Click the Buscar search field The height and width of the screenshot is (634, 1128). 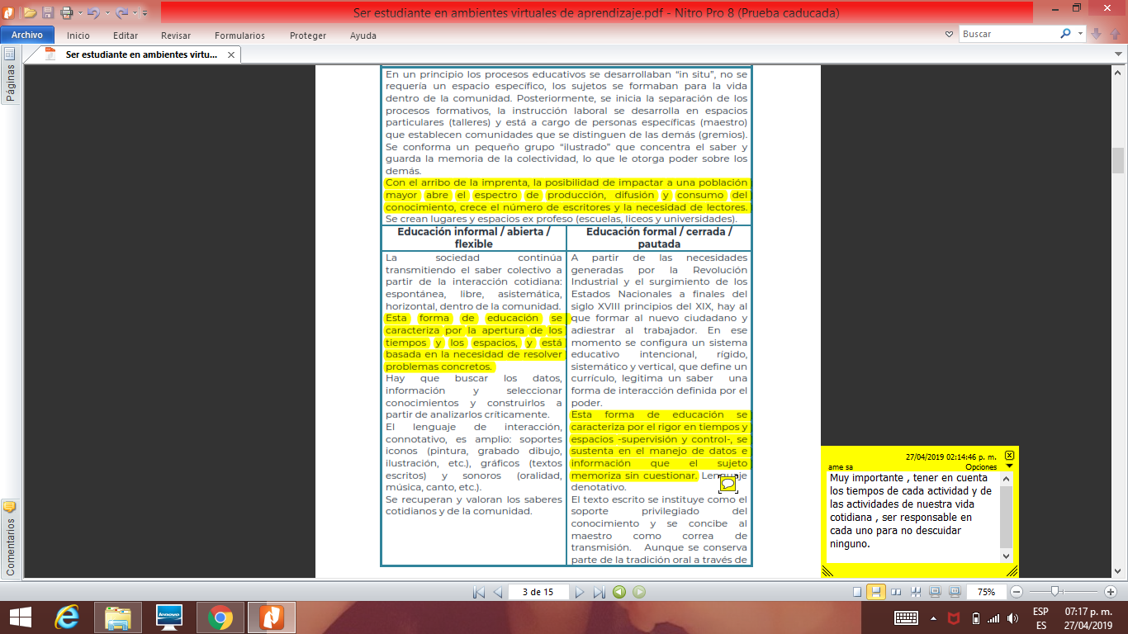coord(1007,34)
